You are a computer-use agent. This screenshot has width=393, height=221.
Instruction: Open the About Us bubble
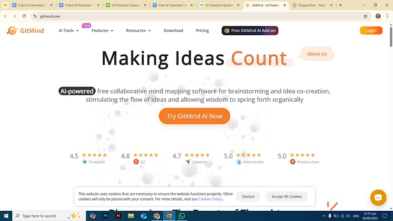click(x=317, y=54)
